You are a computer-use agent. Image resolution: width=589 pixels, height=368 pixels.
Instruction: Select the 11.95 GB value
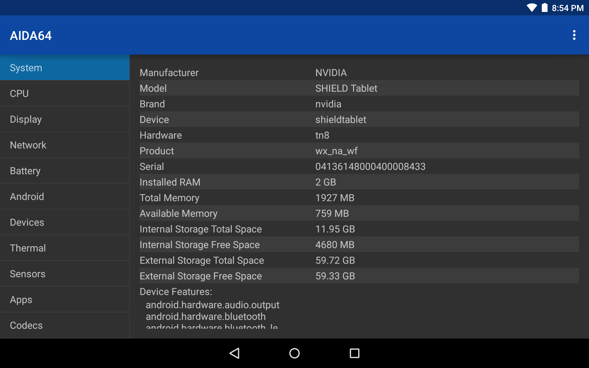[335, 229]
